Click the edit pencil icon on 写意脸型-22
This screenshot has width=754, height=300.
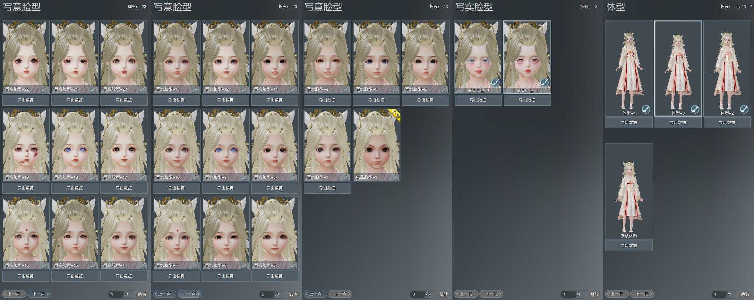coord(45,89)
